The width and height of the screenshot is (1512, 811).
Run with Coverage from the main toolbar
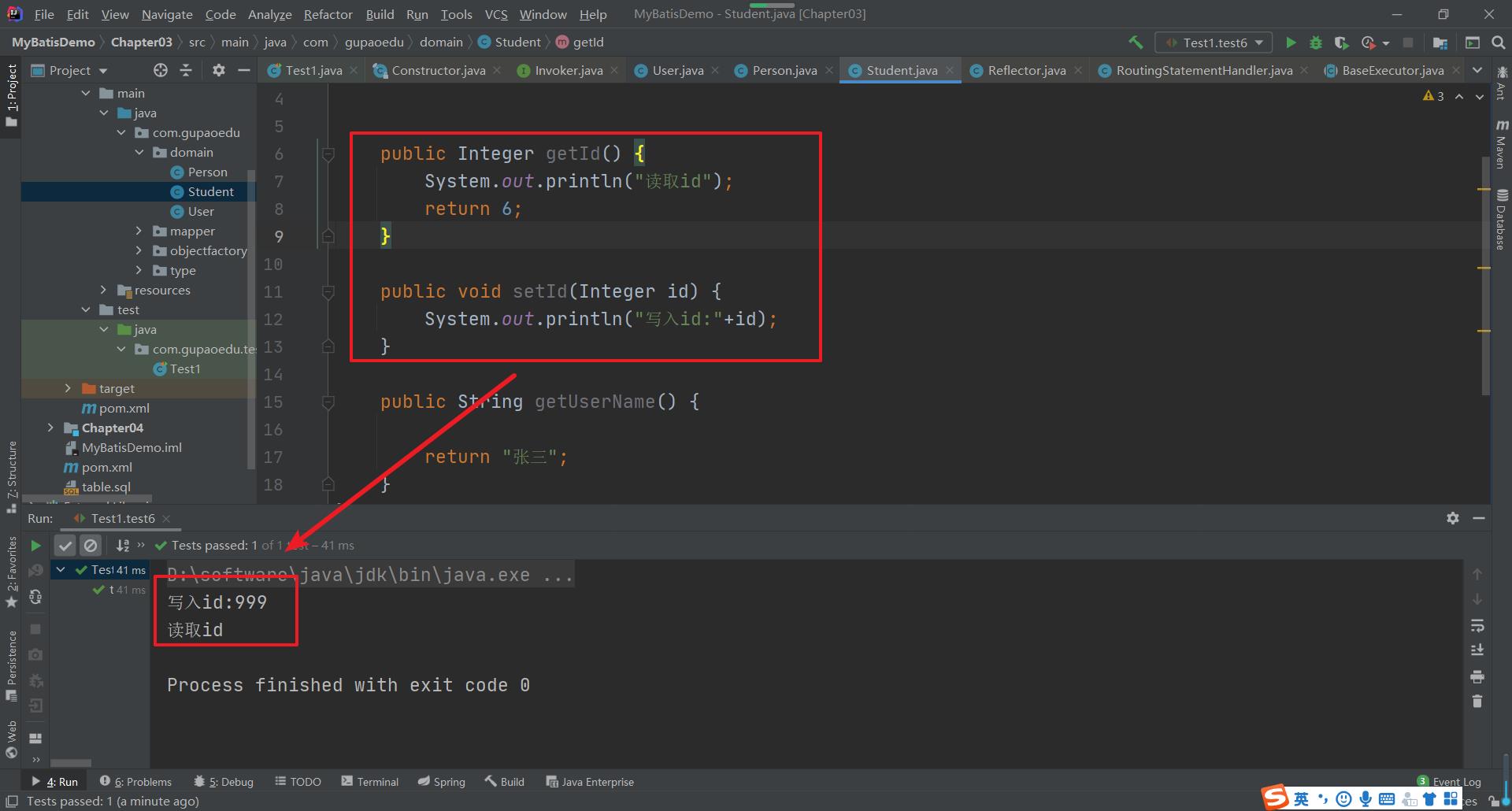(x=1342, y=43)
